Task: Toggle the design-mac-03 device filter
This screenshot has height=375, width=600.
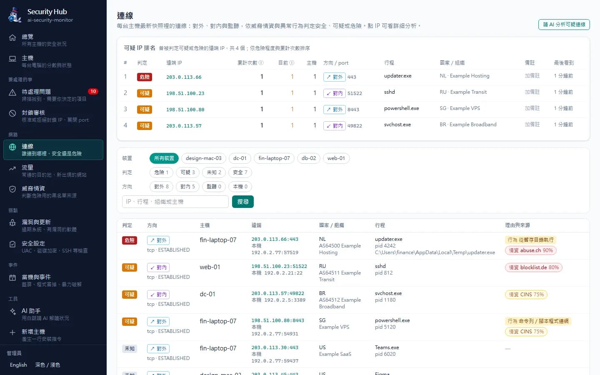Action: click(x=204, y=158)
